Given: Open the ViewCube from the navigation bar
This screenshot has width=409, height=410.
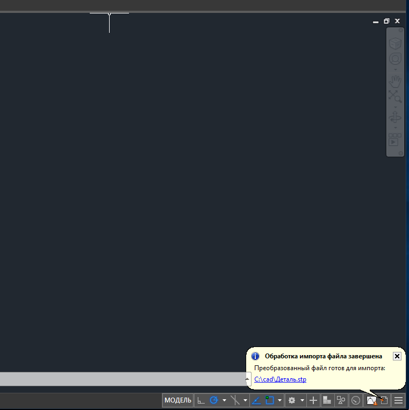Looking at the screenshot, I should pyautogui.click(x=395, y=44).
